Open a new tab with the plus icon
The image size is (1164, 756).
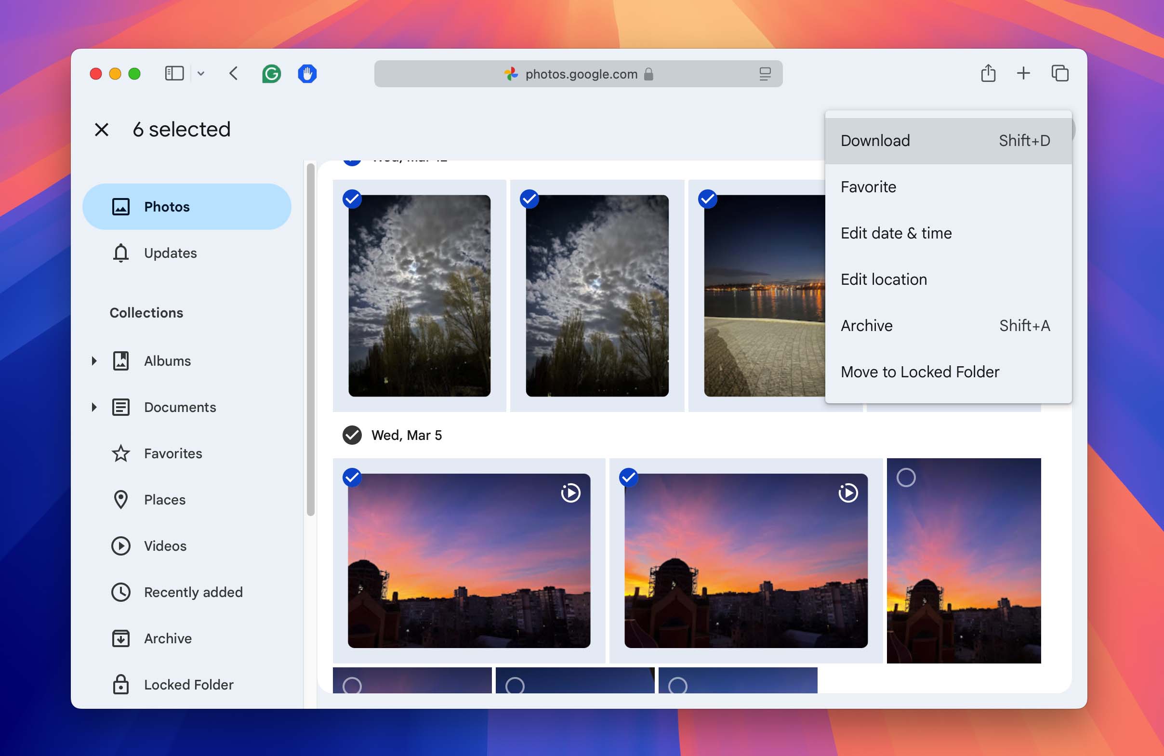(x=1023, y=73)
